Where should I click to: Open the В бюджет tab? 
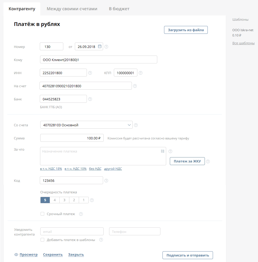[119, 9]
